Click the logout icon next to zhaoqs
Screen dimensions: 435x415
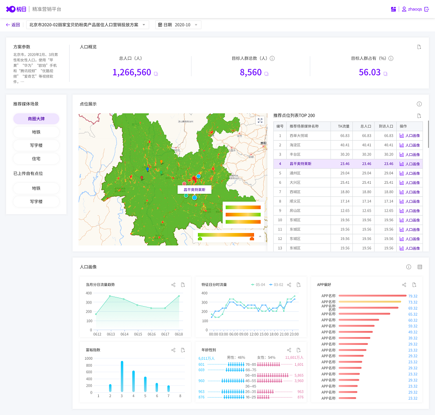(426, 9)
